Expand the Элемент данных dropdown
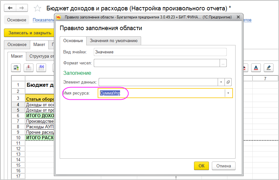The height and width of the screenshot is (180, 279). pos(221,82)
